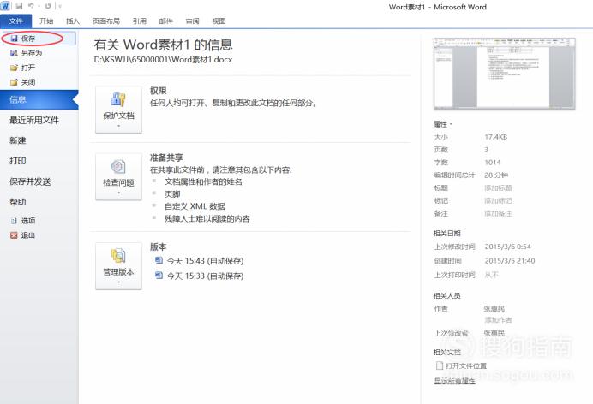Open the Review (审阅) tab

click(192, 21)
